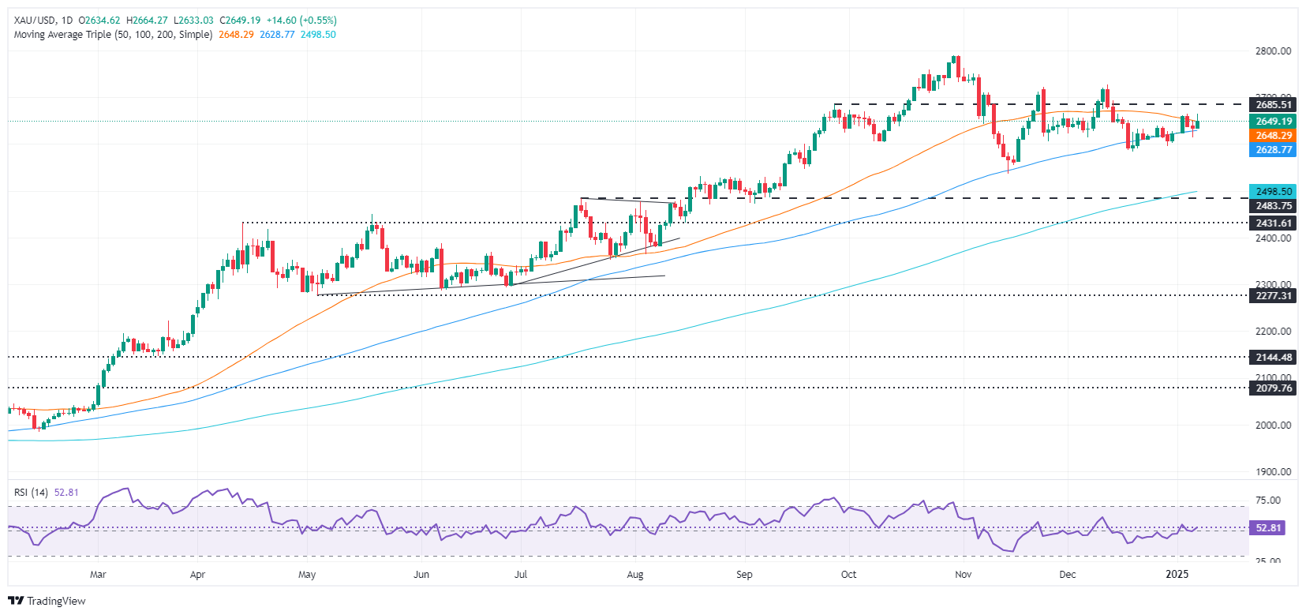
Task: Click the Moving Average Triple legend label
Action: point(113,35)
